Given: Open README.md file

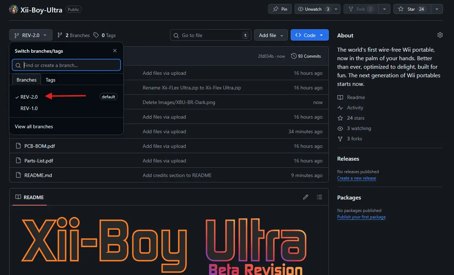Looking at the screenshot, I should point(38,175).
